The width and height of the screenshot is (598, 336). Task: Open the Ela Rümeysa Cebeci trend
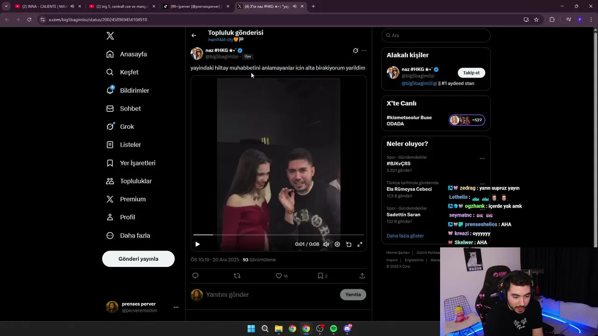[x=409, y=189]
